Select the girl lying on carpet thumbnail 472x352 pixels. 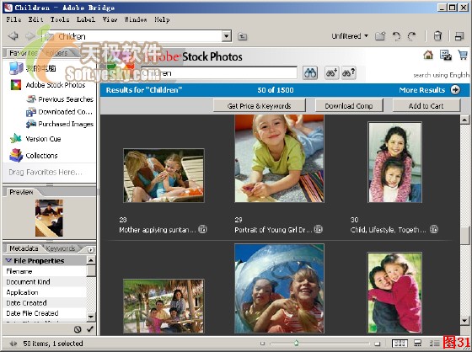click(x=279, y=158)
